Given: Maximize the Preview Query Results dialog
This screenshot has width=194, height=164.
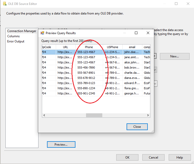Looking at the screenshot, I should 136,33.
